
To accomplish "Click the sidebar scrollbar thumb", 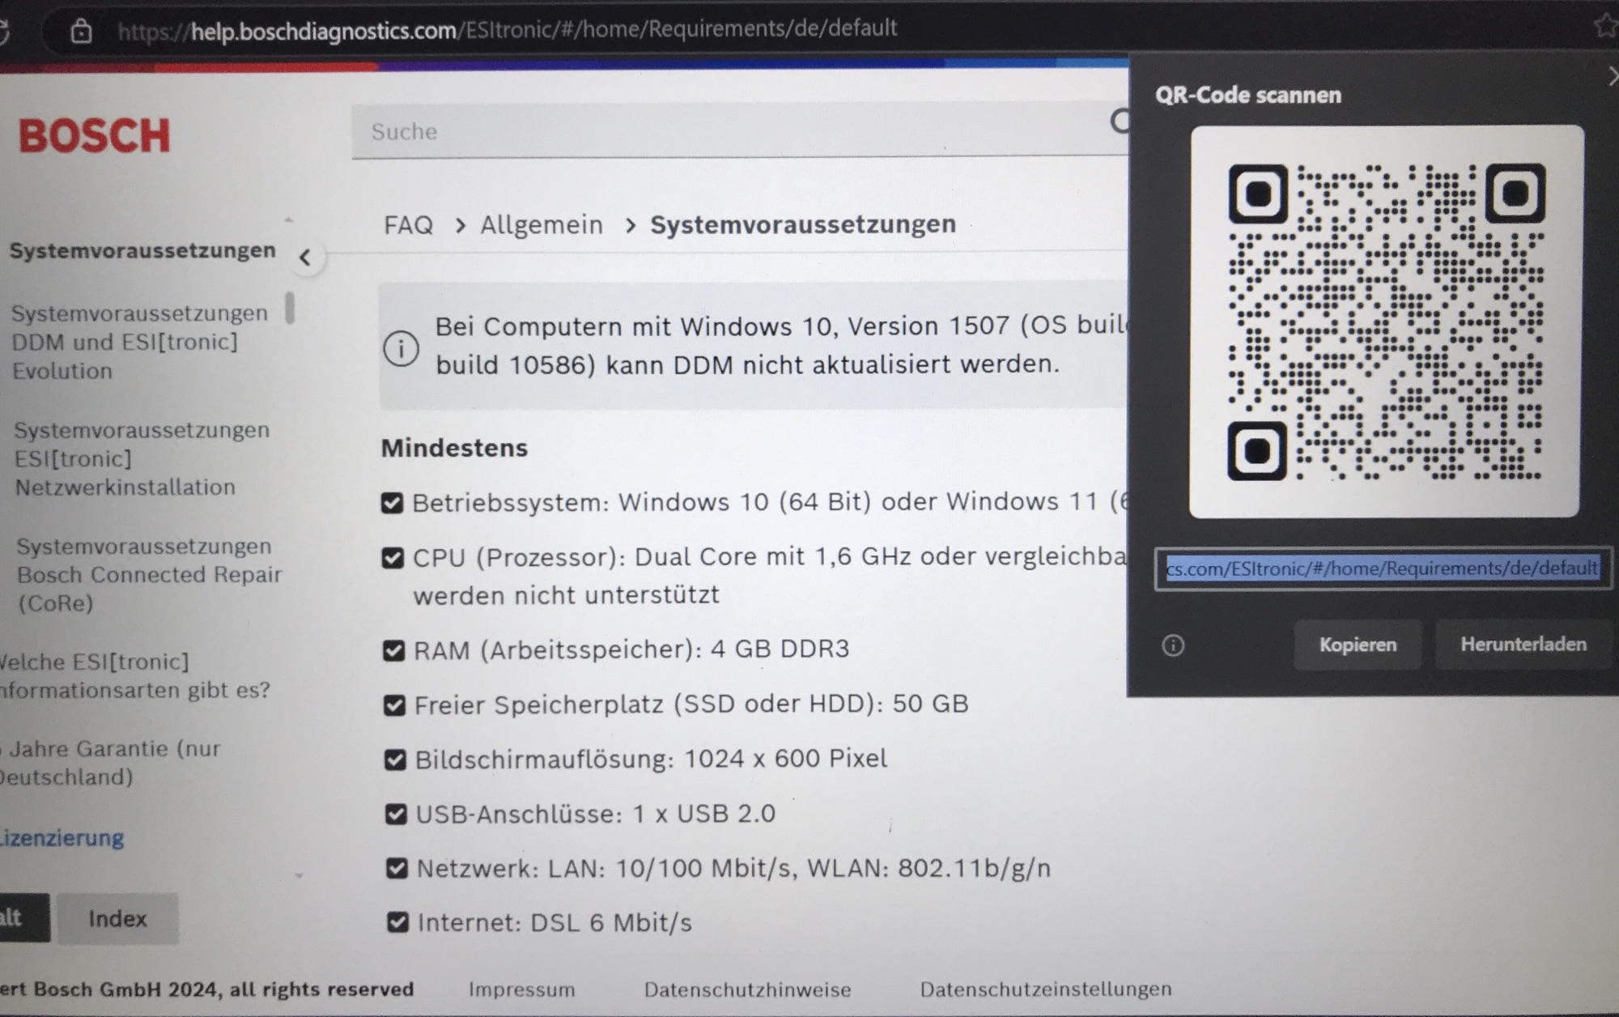I will tap(290, 308).
